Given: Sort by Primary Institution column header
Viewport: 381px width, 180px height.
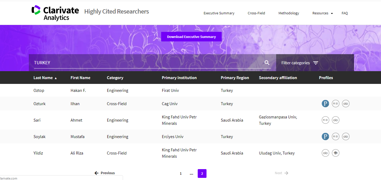Looking at the screenshot, I should (x=179, y=78).
